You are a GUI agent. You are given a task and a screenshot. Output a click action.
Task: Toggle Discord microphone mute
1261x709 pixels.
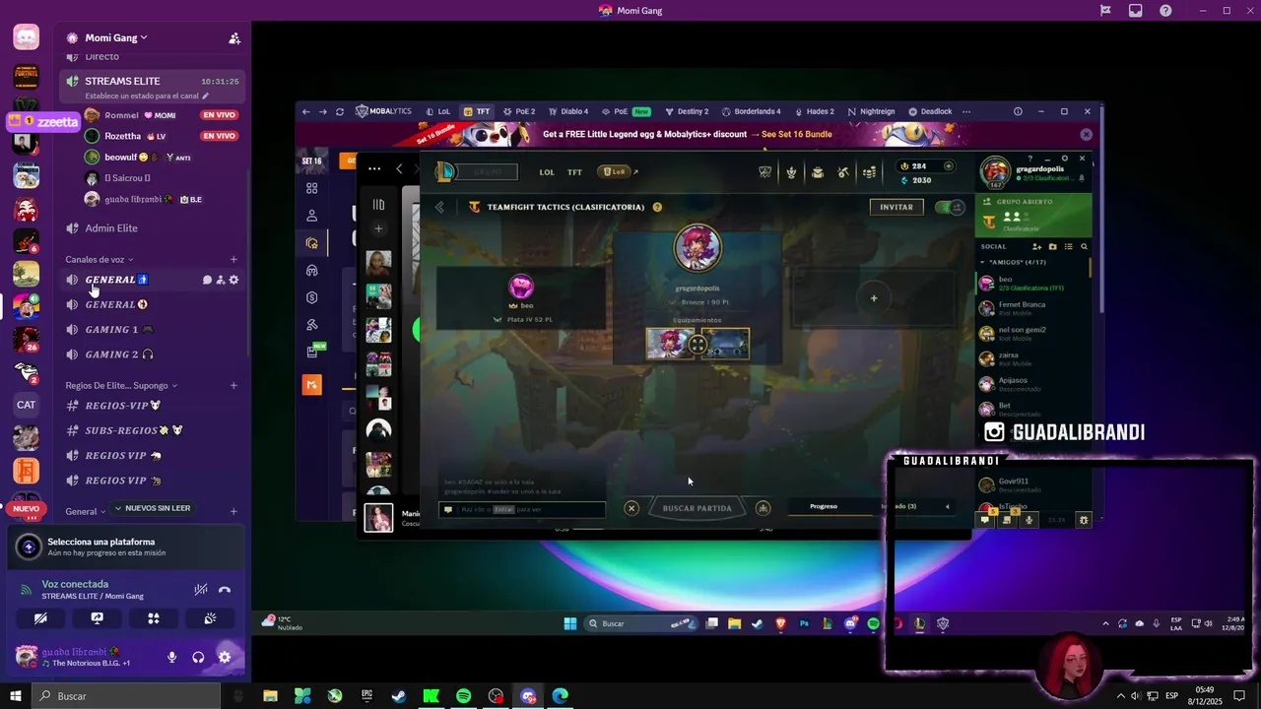click(172, 657)
